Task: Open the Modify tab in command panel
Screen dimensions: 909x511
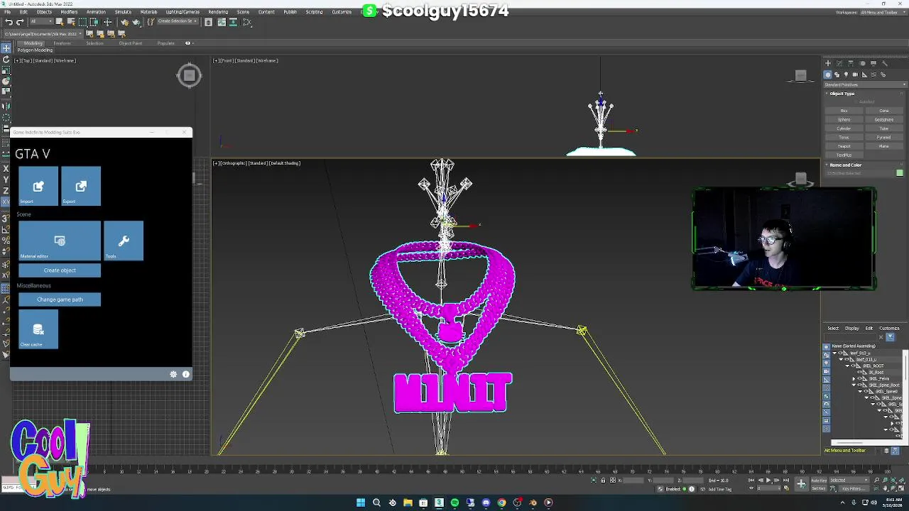Action: [x=839, y=63]
